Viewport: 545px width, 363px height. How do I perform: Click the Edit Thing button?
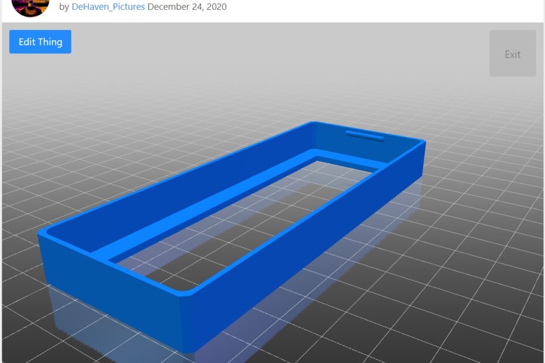(x=40, y=42)
